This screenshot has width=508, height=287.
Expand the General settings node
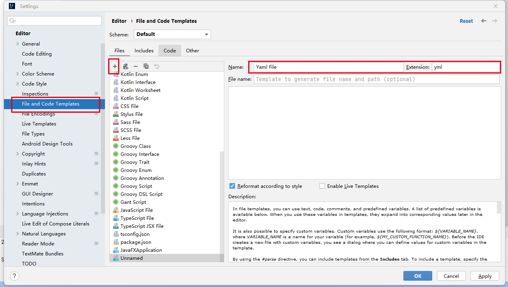(x=18, y=44)
